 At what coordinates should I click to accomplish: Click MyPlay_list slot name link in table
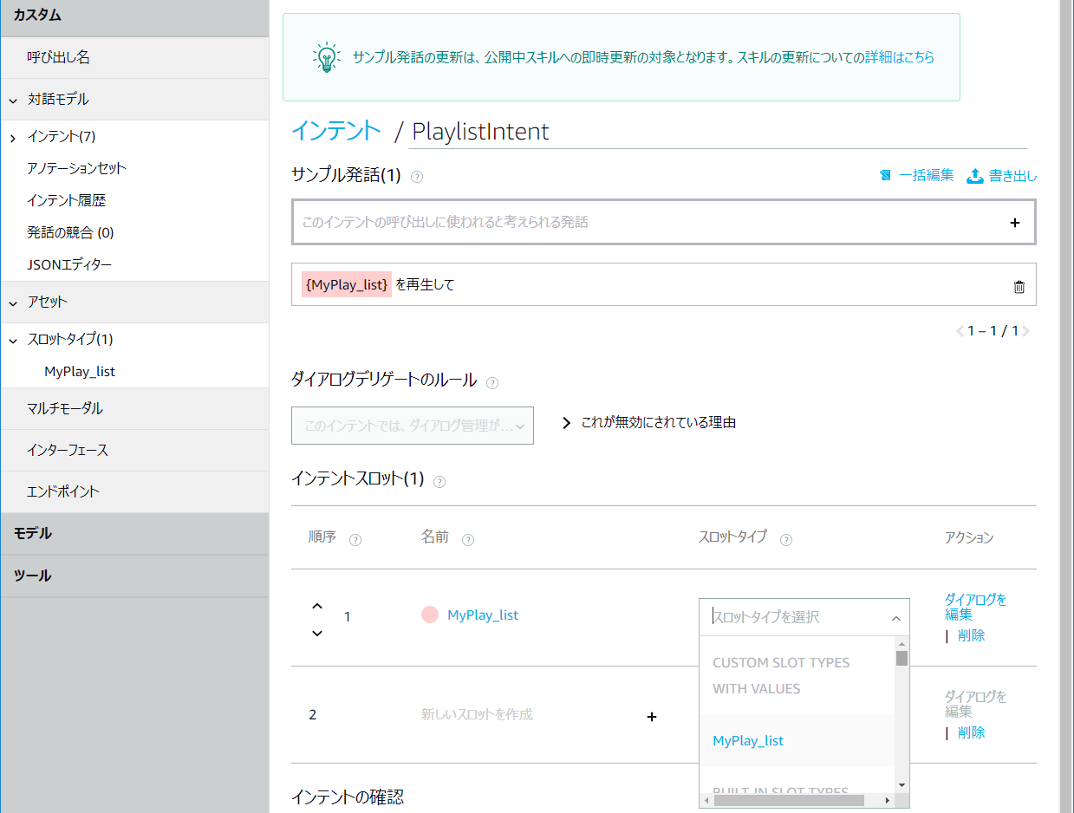click(483, 615)
